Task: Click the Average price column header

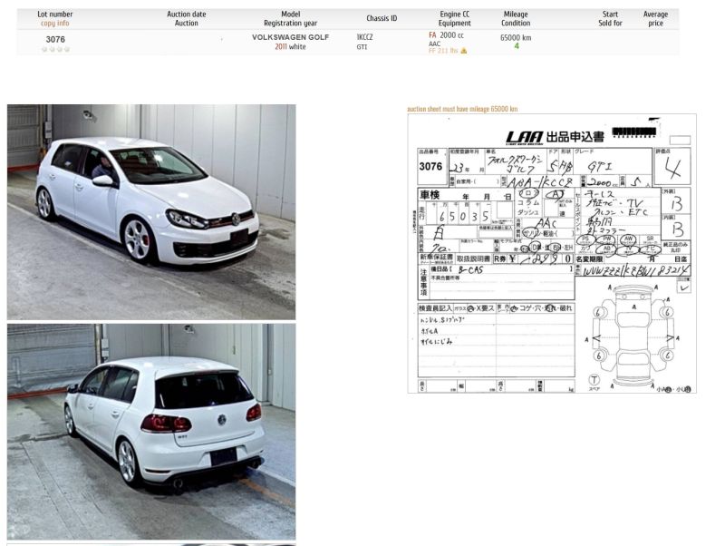Action: point(655,18)
